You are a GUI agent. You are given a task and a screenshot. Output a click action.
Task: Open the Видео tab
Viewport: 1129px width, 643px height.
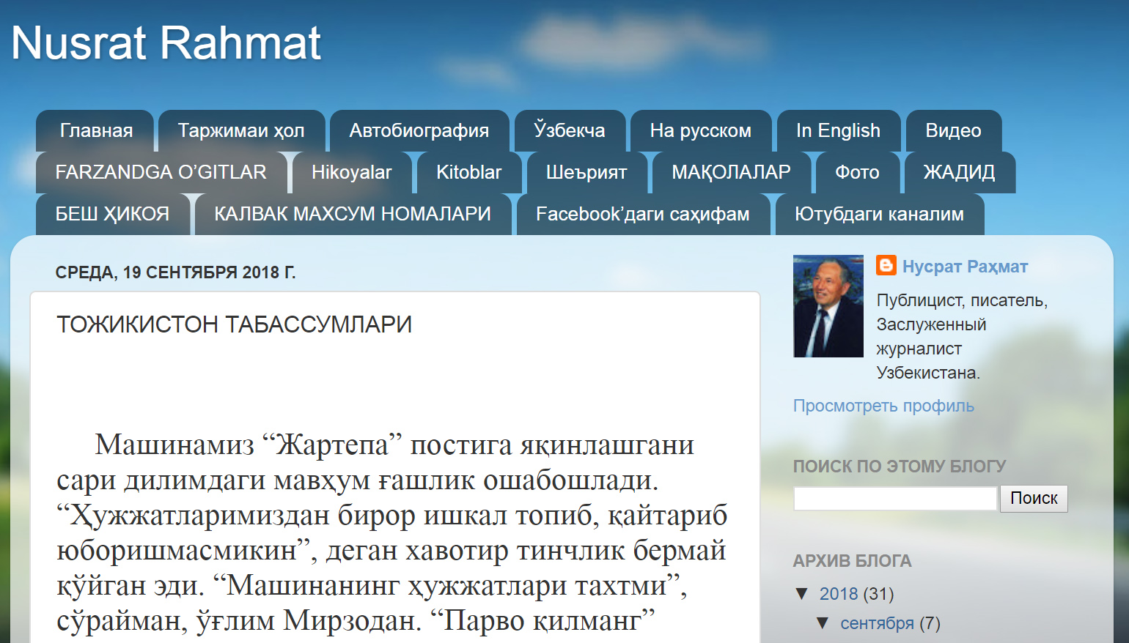tap(952, 130)
